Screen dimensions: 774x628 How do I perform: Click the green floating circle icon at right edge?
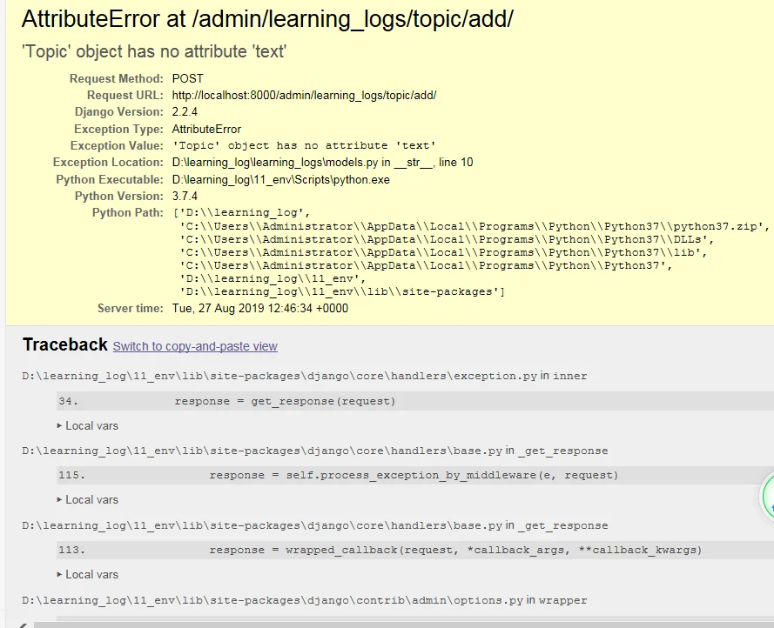pos(767,498)
